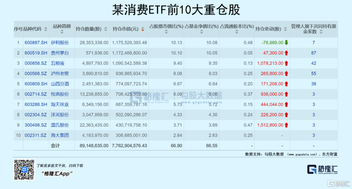
Task: Open stock code 000858.SZ
Action: pos(36,63)
